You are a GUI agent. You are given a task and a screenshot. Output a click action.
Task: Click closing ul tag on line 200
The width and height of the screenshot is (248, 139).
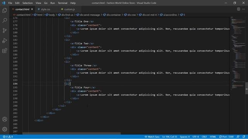[62, 106]
